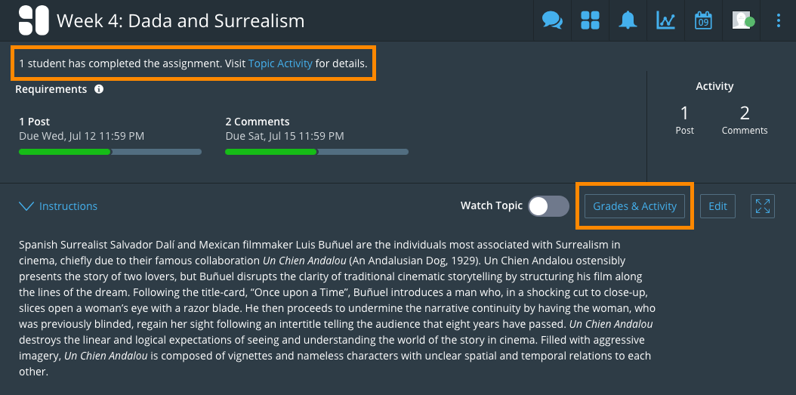This screenshot has width=796, height=395.
Task: Toggle the Watch Topic switch
Action: click(548, 206)
